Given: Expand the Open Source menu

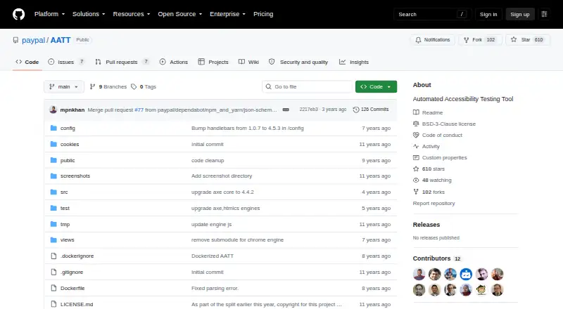Looking at the screenshot, I should (180, 14).
